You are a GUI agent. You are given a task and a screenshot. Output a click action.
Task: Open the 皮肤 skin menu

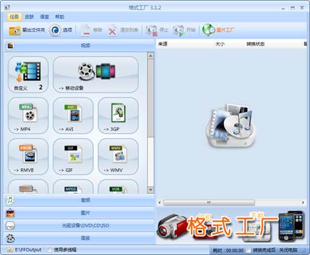tap(29, 17)
